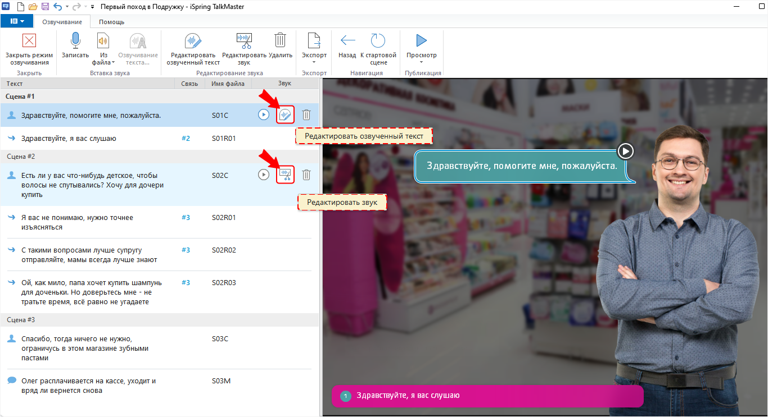Screen dimensions: 768x417
Task: Select row Здравствуйте, помогите мне, пожалуйста
Action: tap(160, 115)
